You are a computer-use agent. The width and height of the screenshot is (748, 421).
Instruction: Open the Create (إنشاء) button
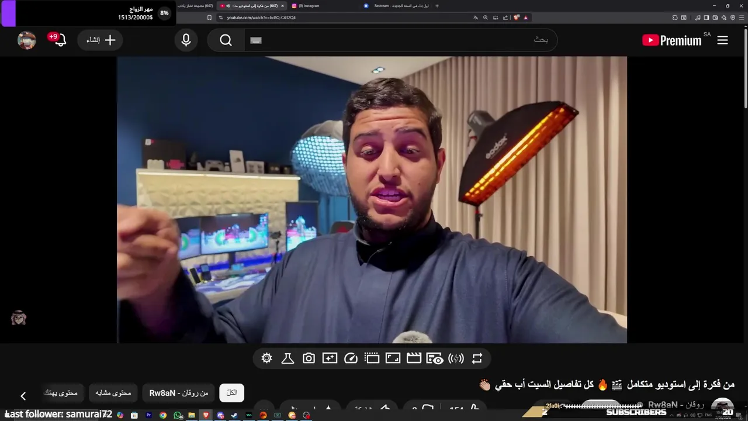tap(101, 40)
